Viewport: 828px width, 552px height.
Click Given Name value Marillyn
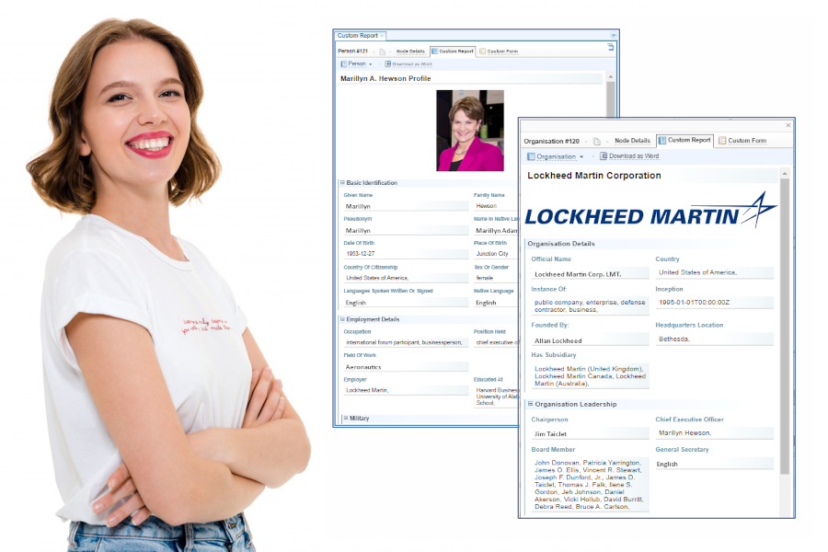click(x=406, y=206)
